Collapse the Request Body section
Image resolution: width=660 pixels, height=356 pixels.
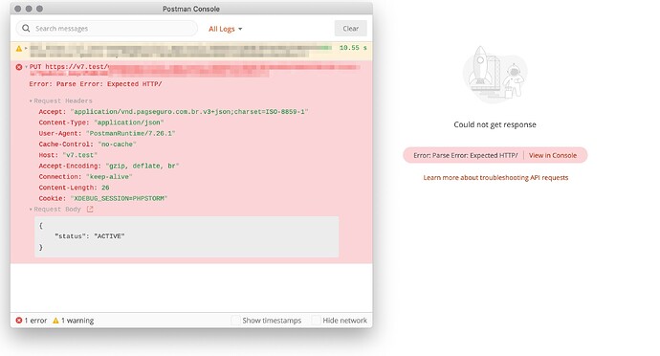(31, 210)
